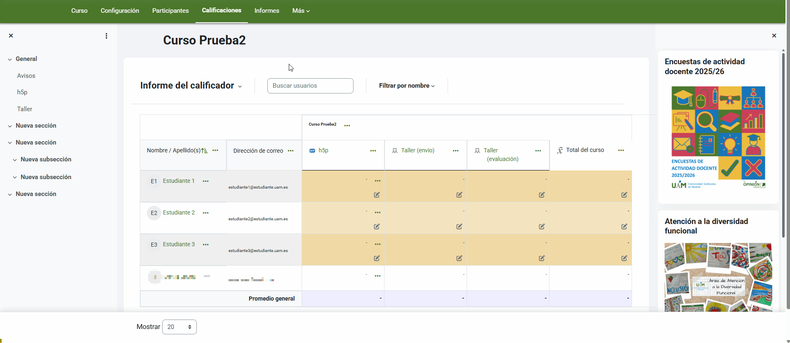The image size is (790, 343).
Task: Open h5p in course index
Action: pyautogui.click(x=22, y=92)
